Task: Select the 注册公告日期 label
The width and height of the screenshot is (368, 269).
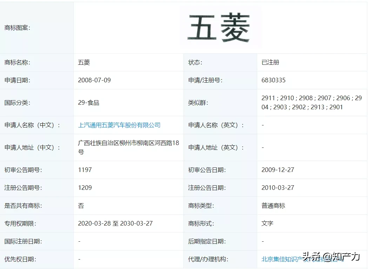Action: pyautogui.click(x=207, y=188)
